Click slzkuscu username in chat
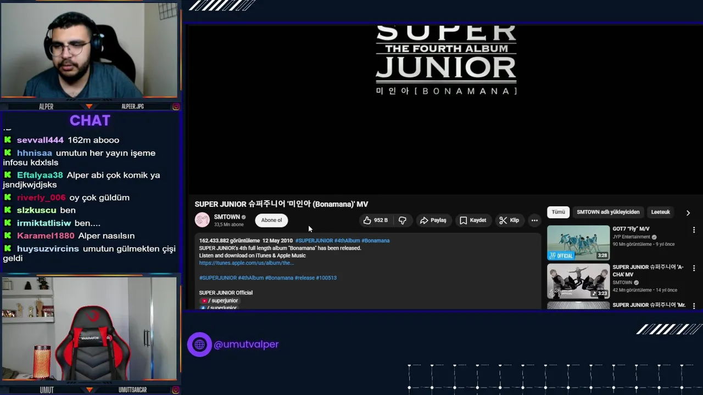The image size is (703, 395). coord(37,210)
